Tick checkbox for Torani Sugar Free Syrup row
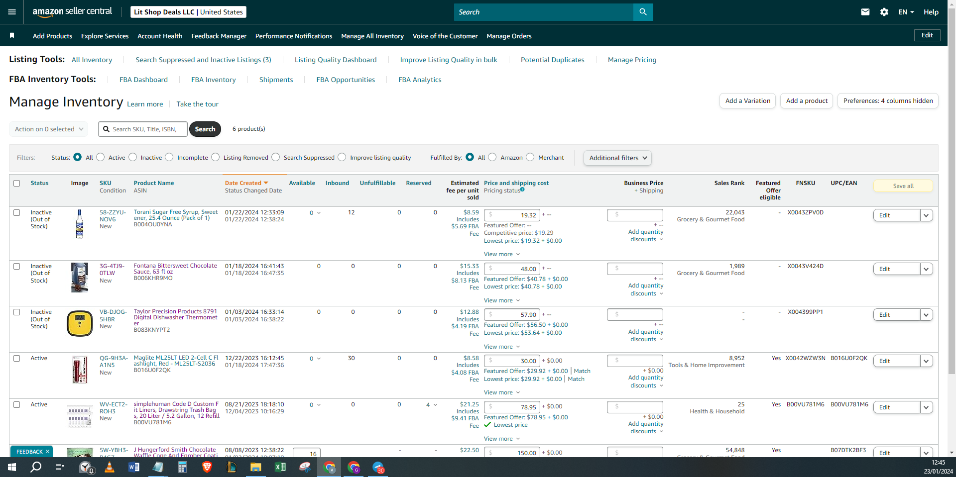956x477 pixels. click(x=17, y=212)
